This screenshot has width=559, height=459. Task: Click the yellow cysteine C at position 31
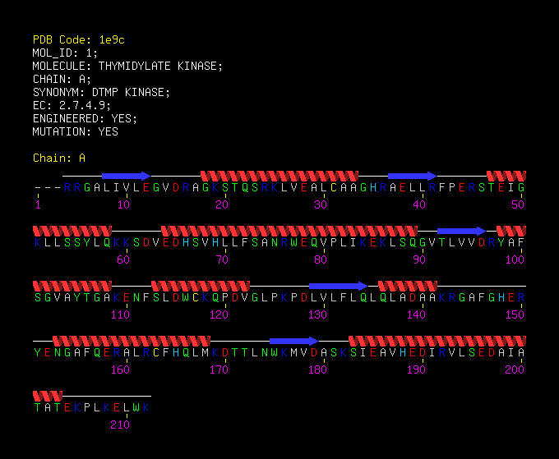tap(334, 187)
